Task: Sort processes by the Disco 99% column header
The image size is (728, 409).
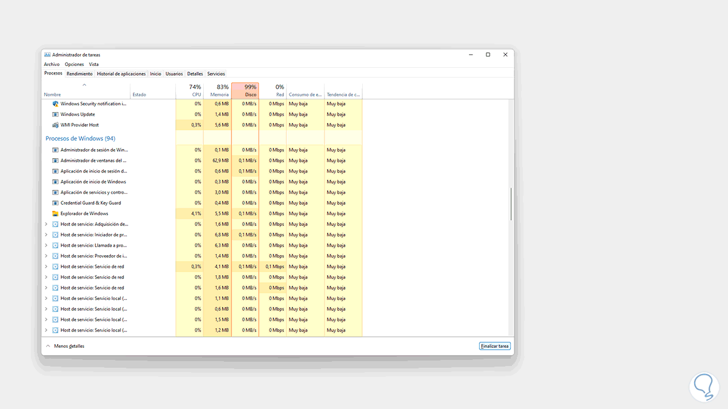Action: pos(245,91)
